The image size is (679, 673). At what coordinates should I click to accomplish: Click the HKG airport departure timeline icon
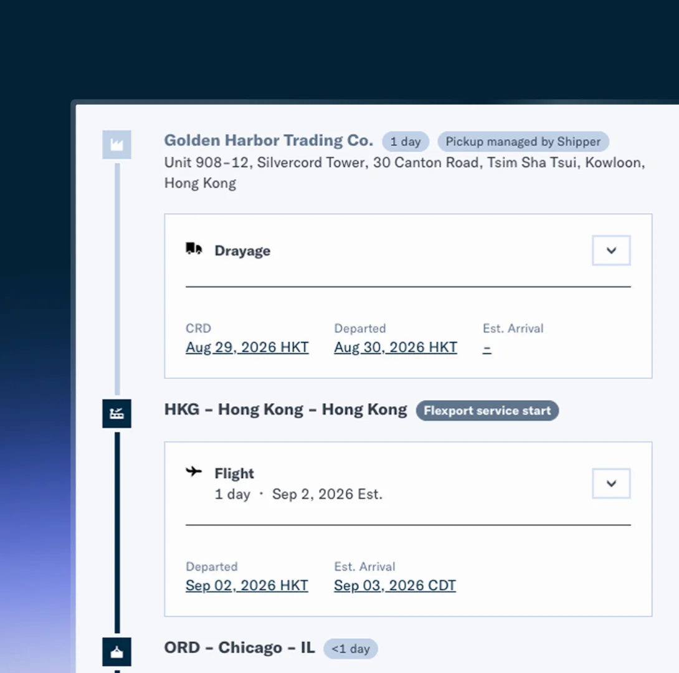(116, 413)
